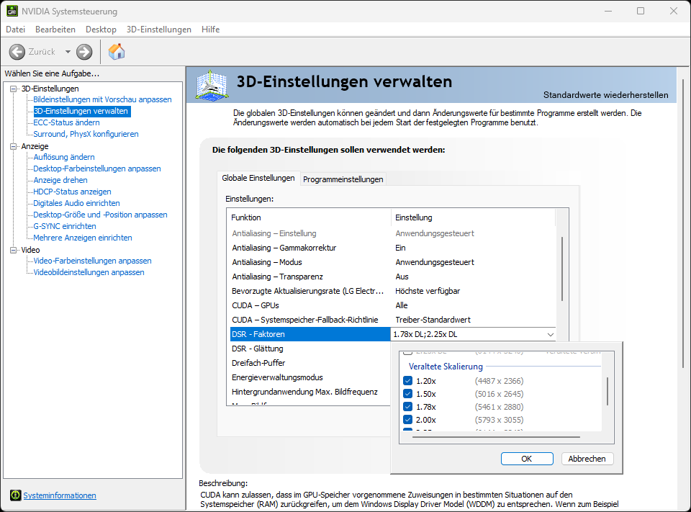The height and width of the screenshot is (512, 691).
Task: Open Auflösung ändern
Action: [x=64, y=157]
